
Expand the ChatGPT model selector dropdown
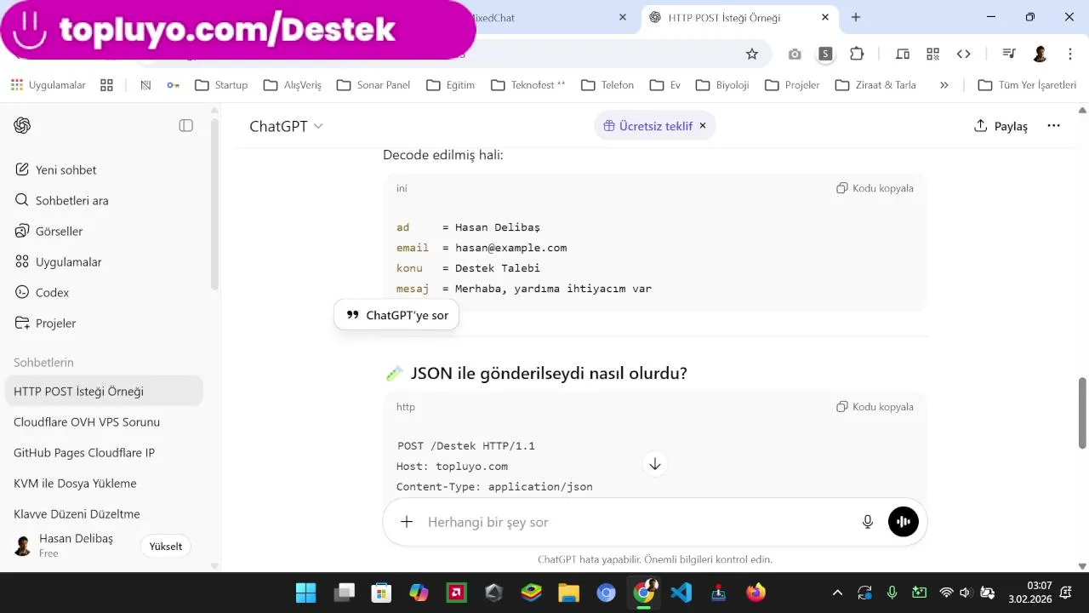pyautogui.click(x=286, y=126)
